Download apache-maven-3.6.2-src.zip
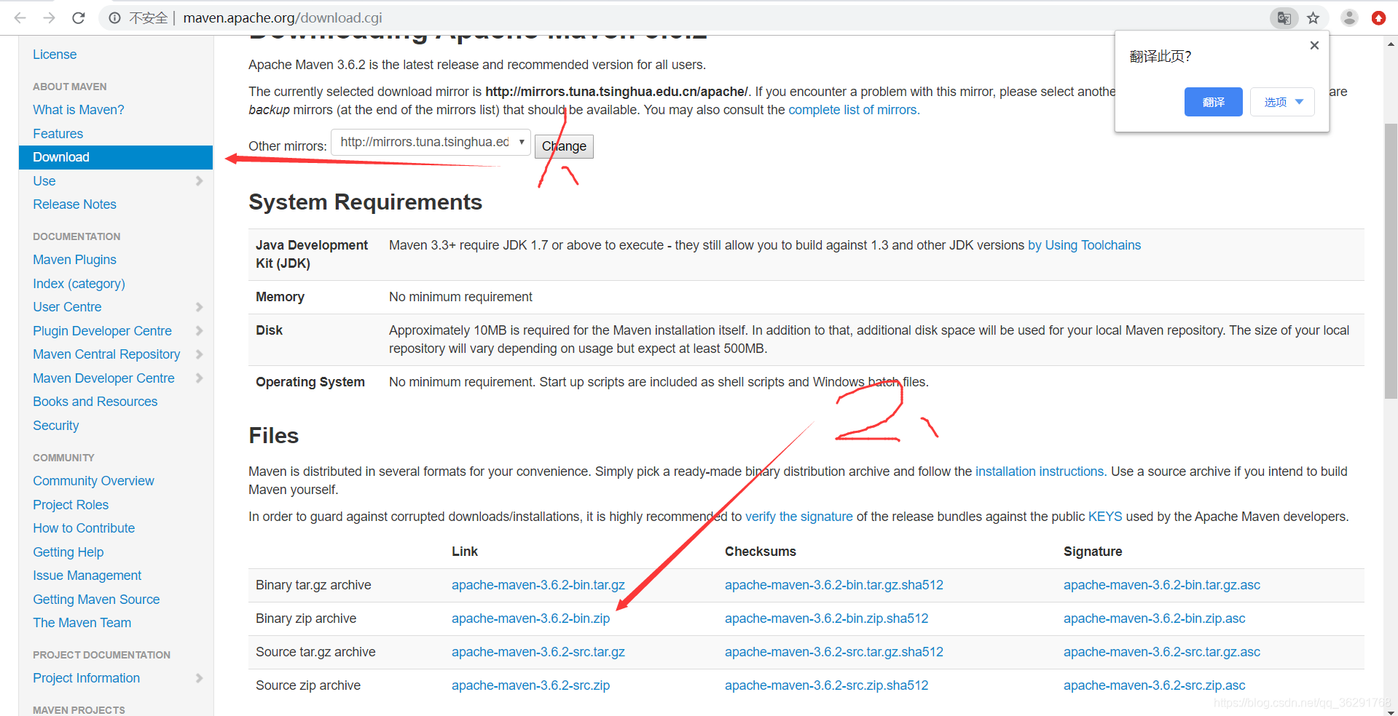This screenshot has height=716, width=1398. 531,685
